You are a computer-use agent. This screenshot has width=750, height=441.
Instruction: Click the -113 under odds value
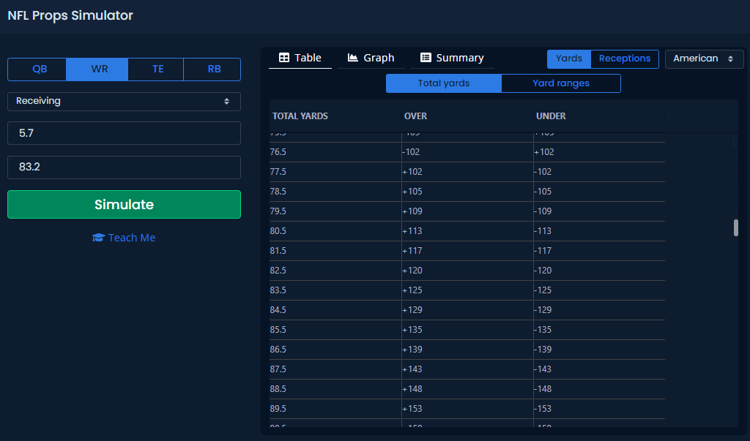pos(543,231)
